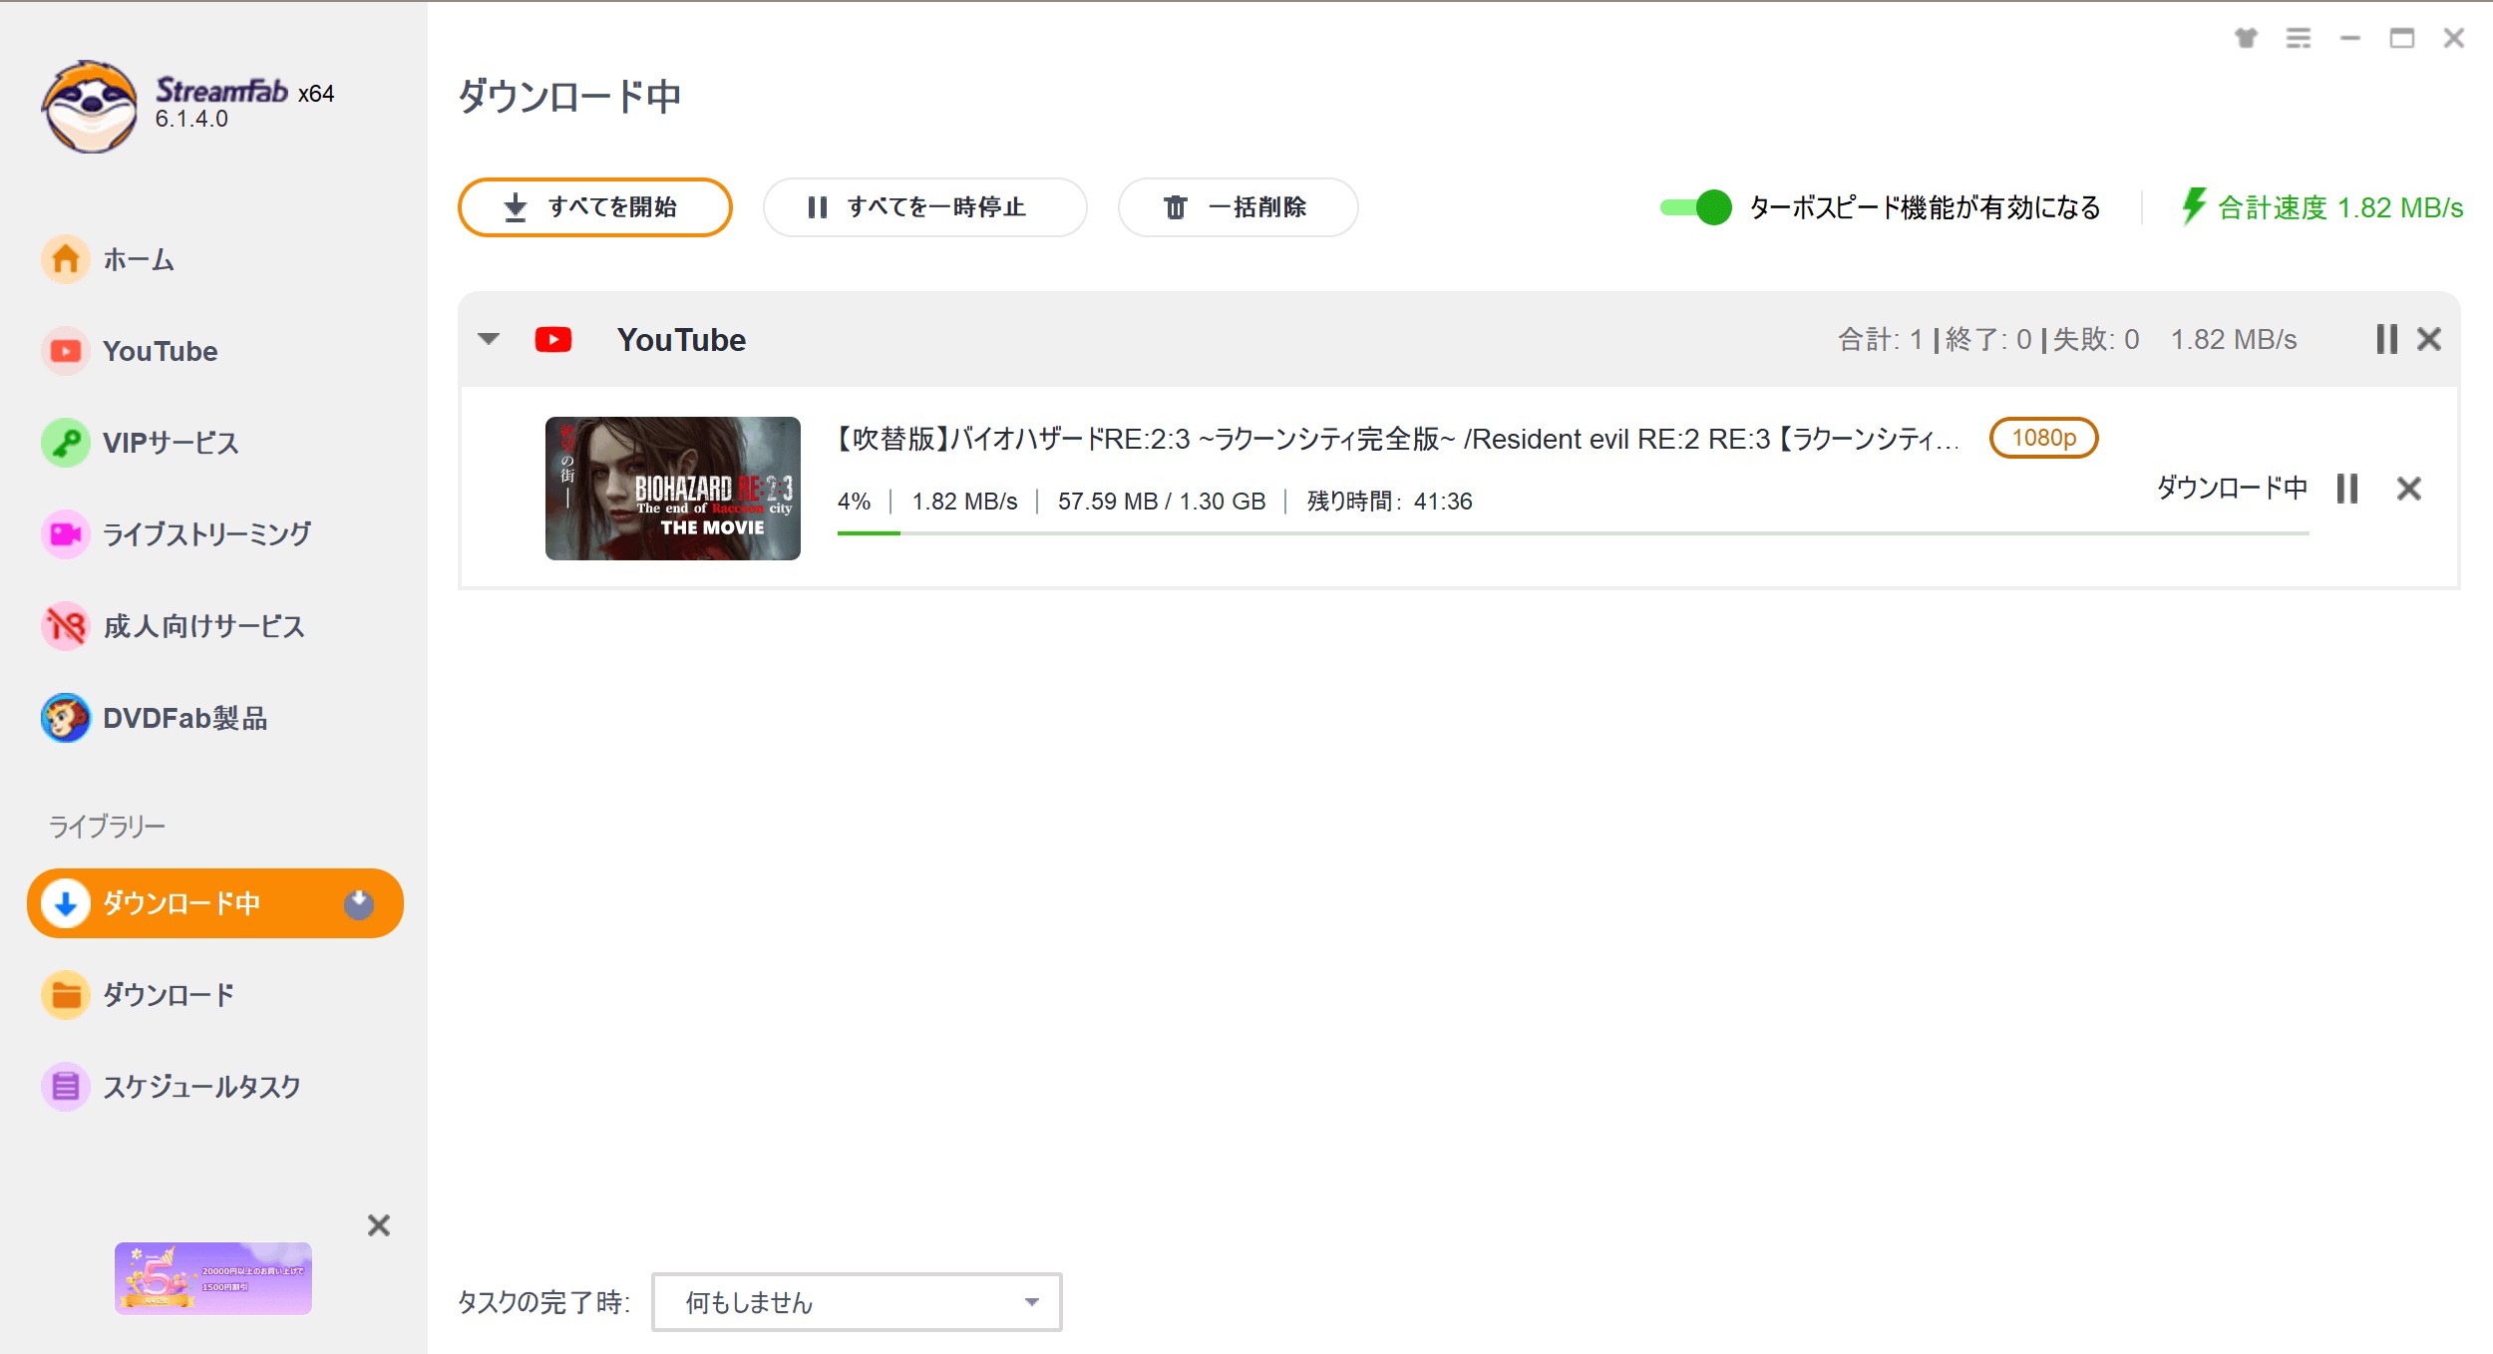Click the バイオハザードRE:2:3 video title

pyautogui.click(x=1396, y=439)
